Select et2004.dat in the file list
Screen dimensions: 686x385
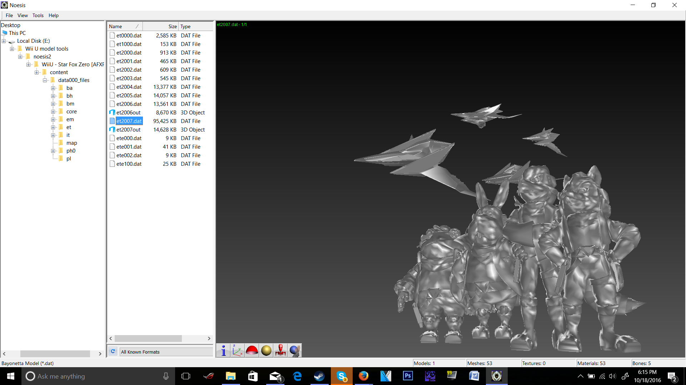[129, 87]
